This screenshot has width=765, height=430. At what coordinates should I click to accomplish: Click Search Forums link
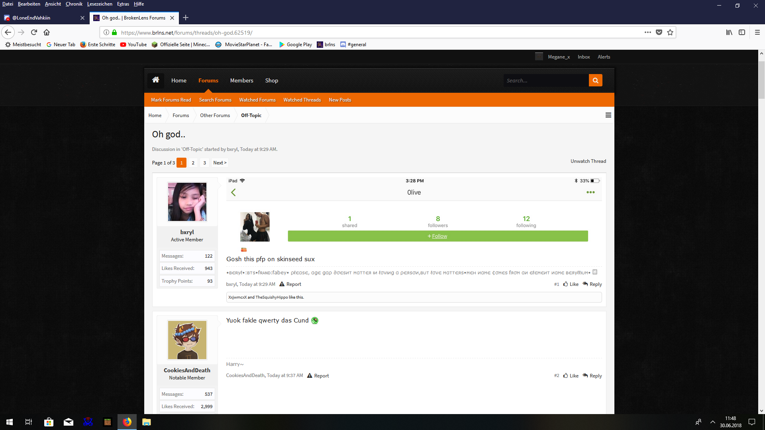click(x=215, y=100)
